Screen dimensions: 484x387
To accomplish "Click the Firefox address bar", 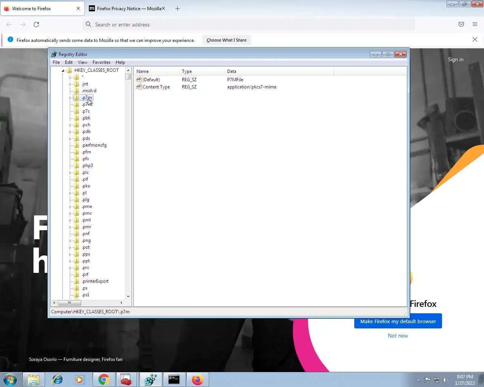I will point(250,25).
